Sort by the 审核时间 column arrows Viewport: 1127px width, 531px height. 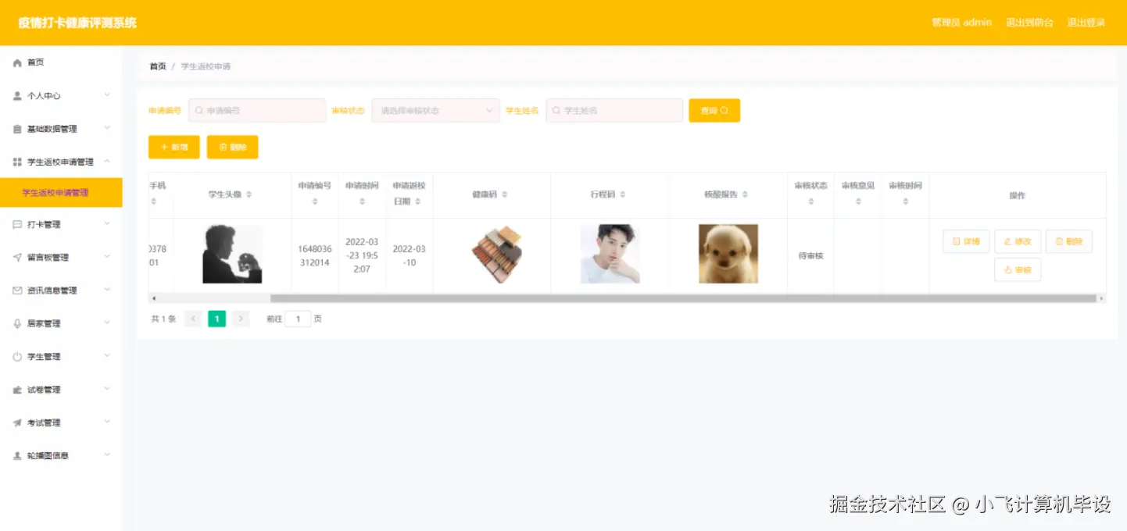pyautogui.click(x=906, y=201)
